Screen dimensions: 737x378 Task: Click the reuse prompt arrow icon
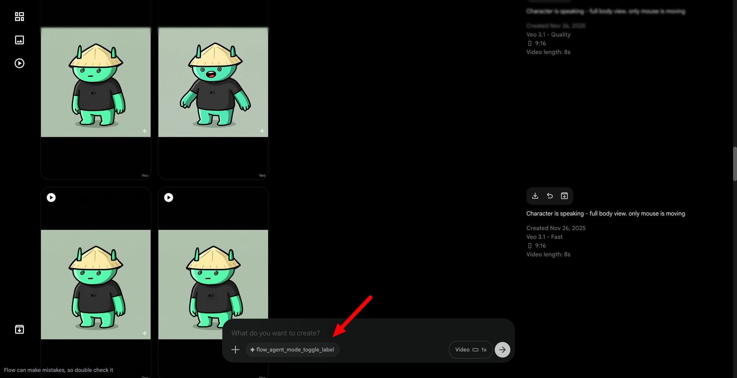(x=550, y=196)
